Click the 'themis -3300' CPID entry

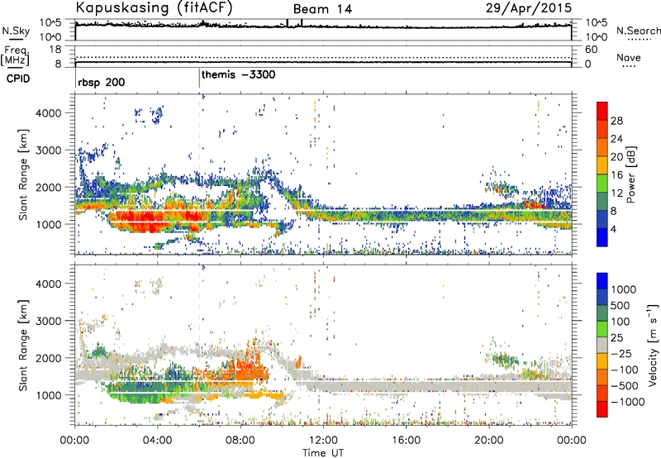(239, 75)
